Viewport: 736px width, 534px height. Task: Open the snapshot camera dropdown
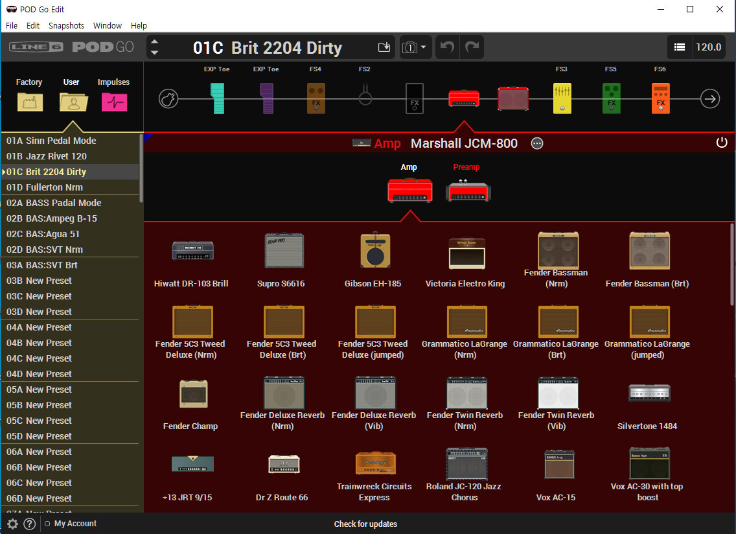click(415, 47)
